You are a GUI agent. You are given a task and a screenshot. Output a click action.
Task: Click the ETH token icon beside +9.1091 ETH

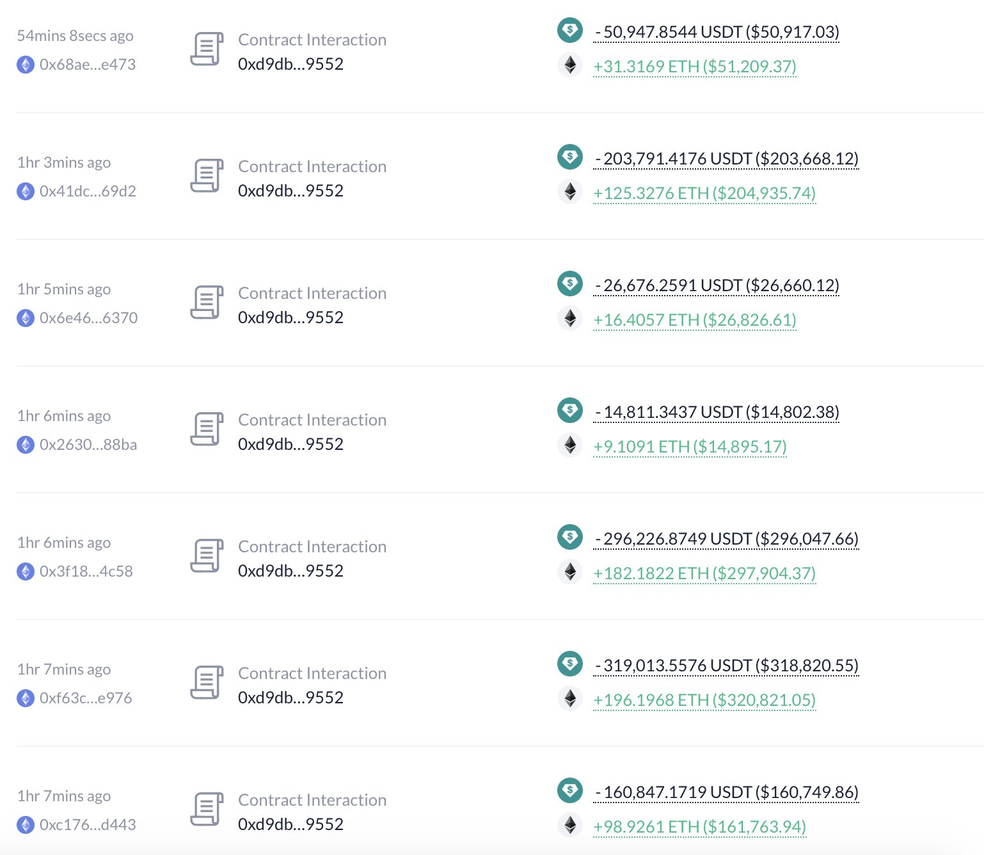pyautogui.click(x=570, y=445)
